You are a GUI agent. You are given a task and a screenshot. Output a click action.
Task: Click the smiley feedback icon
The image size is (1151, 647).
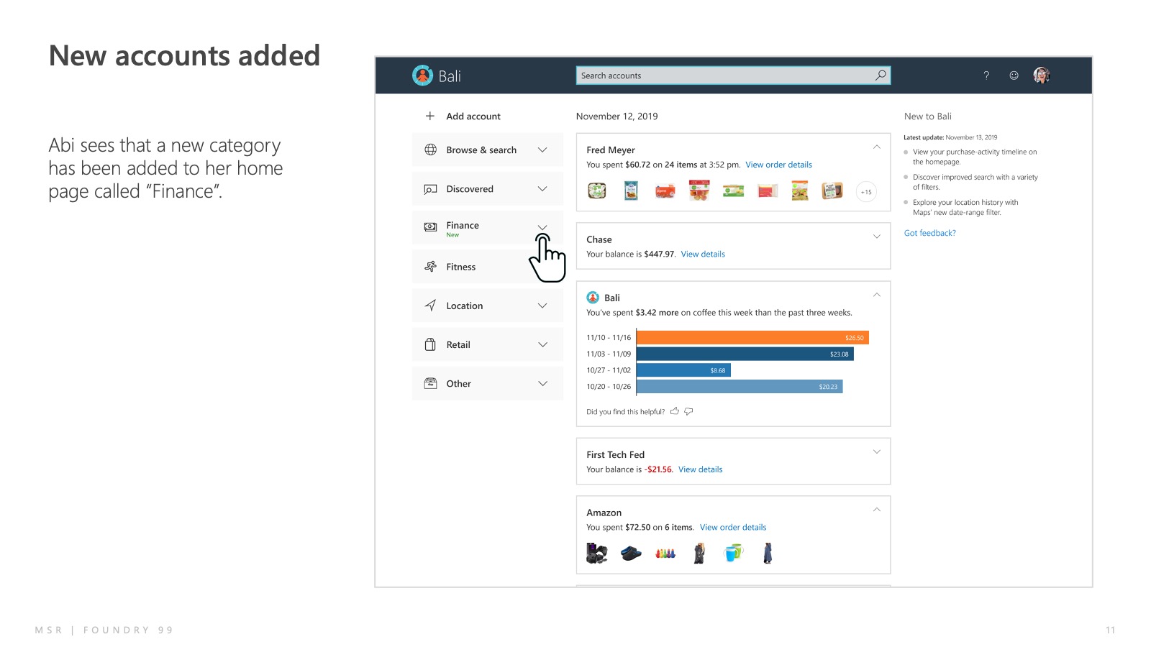click(x=1014, y=75)
